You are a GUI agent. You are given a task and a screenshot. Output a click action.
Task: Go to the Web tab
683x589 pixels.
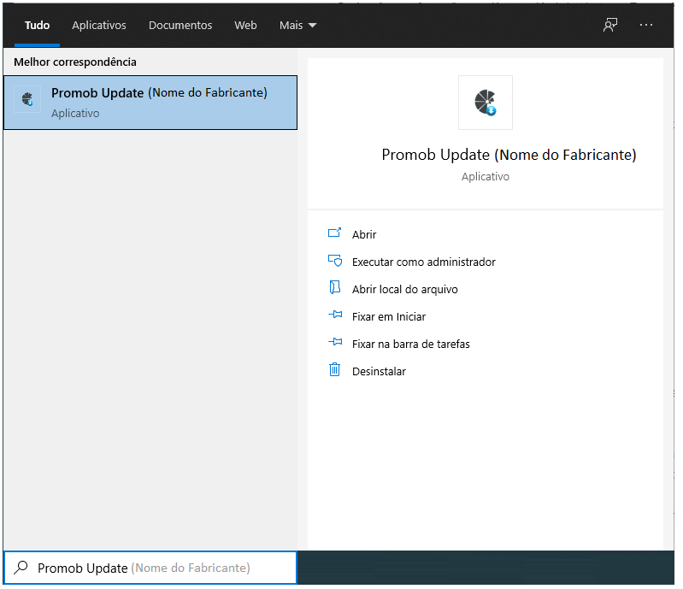245,26
